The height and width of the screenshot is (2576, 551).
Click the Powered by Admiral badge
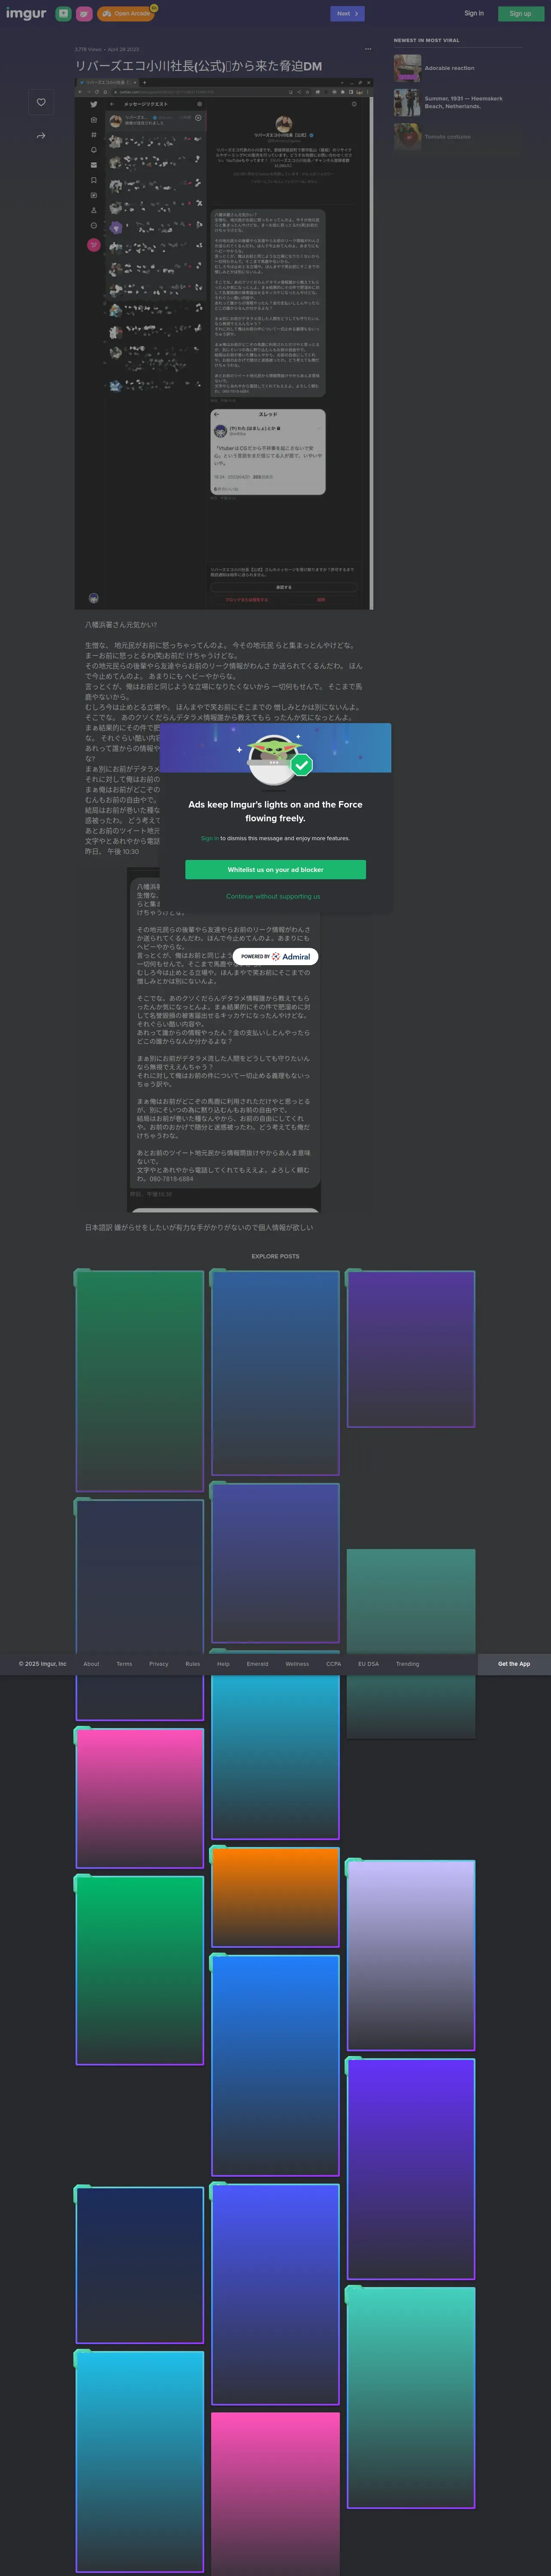(x=276, y=956)
